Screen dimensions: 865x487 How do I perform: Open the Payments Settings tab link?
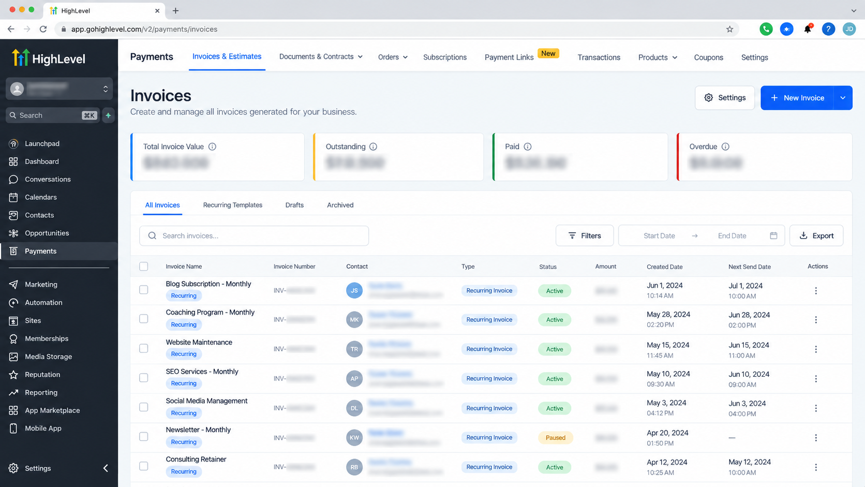tap(754, 57)
